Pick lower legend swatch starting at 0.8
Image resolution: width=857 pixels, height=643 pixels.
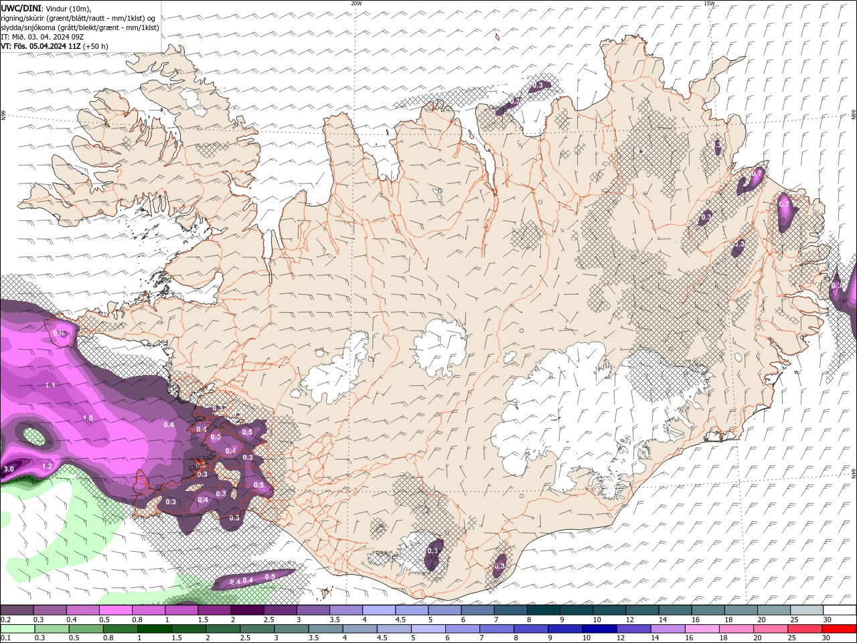click(120, 629)
